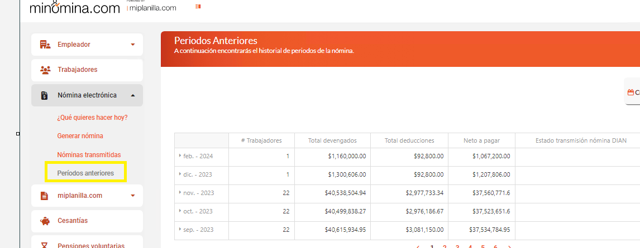Open miplanilla.com sidebar menu
The image size is (640, 248).
[87, 196]
